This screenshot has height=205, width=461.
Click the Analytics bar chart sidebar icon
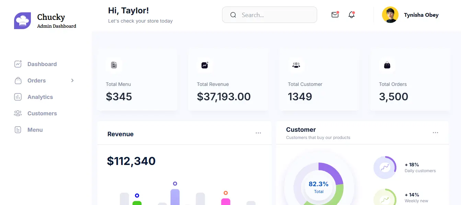point(18,97)
